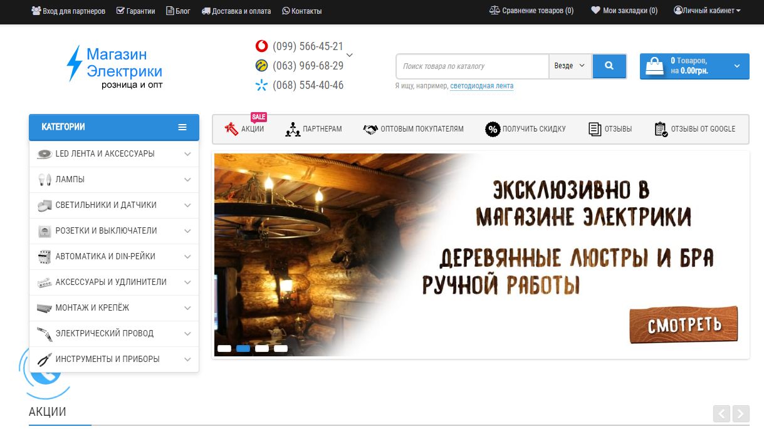Click the sale tag Акции icon

pos(231,129)
